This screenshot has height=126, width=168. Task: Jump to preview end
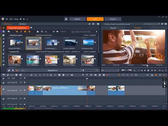click(x=155, y=70)
